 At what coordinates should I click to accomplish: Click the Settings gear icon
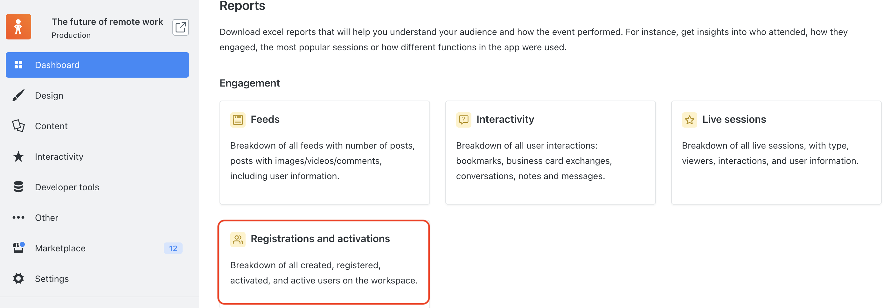18,279
